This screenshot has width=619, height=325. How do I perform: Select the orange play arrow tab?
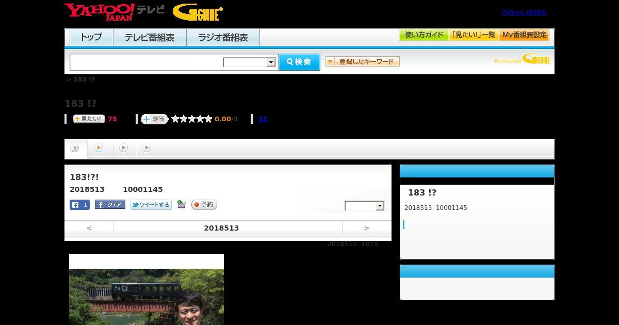point(100,149)
